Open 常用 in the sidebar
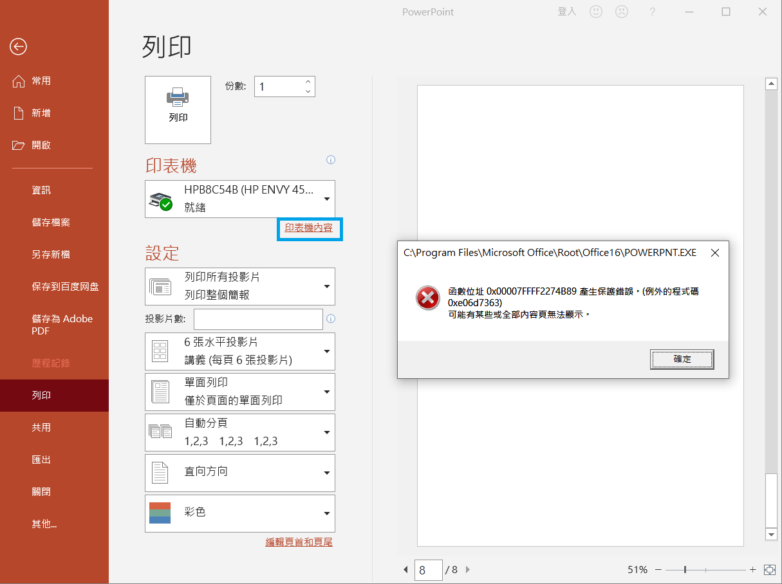Screen dimensions: 782x584 [x=54, y=80]
